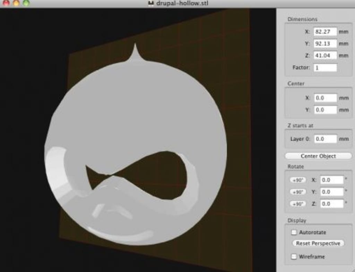Click Reset Perspective to restore the default view
The height and width of the screenshot is (272, 355).
318,243
